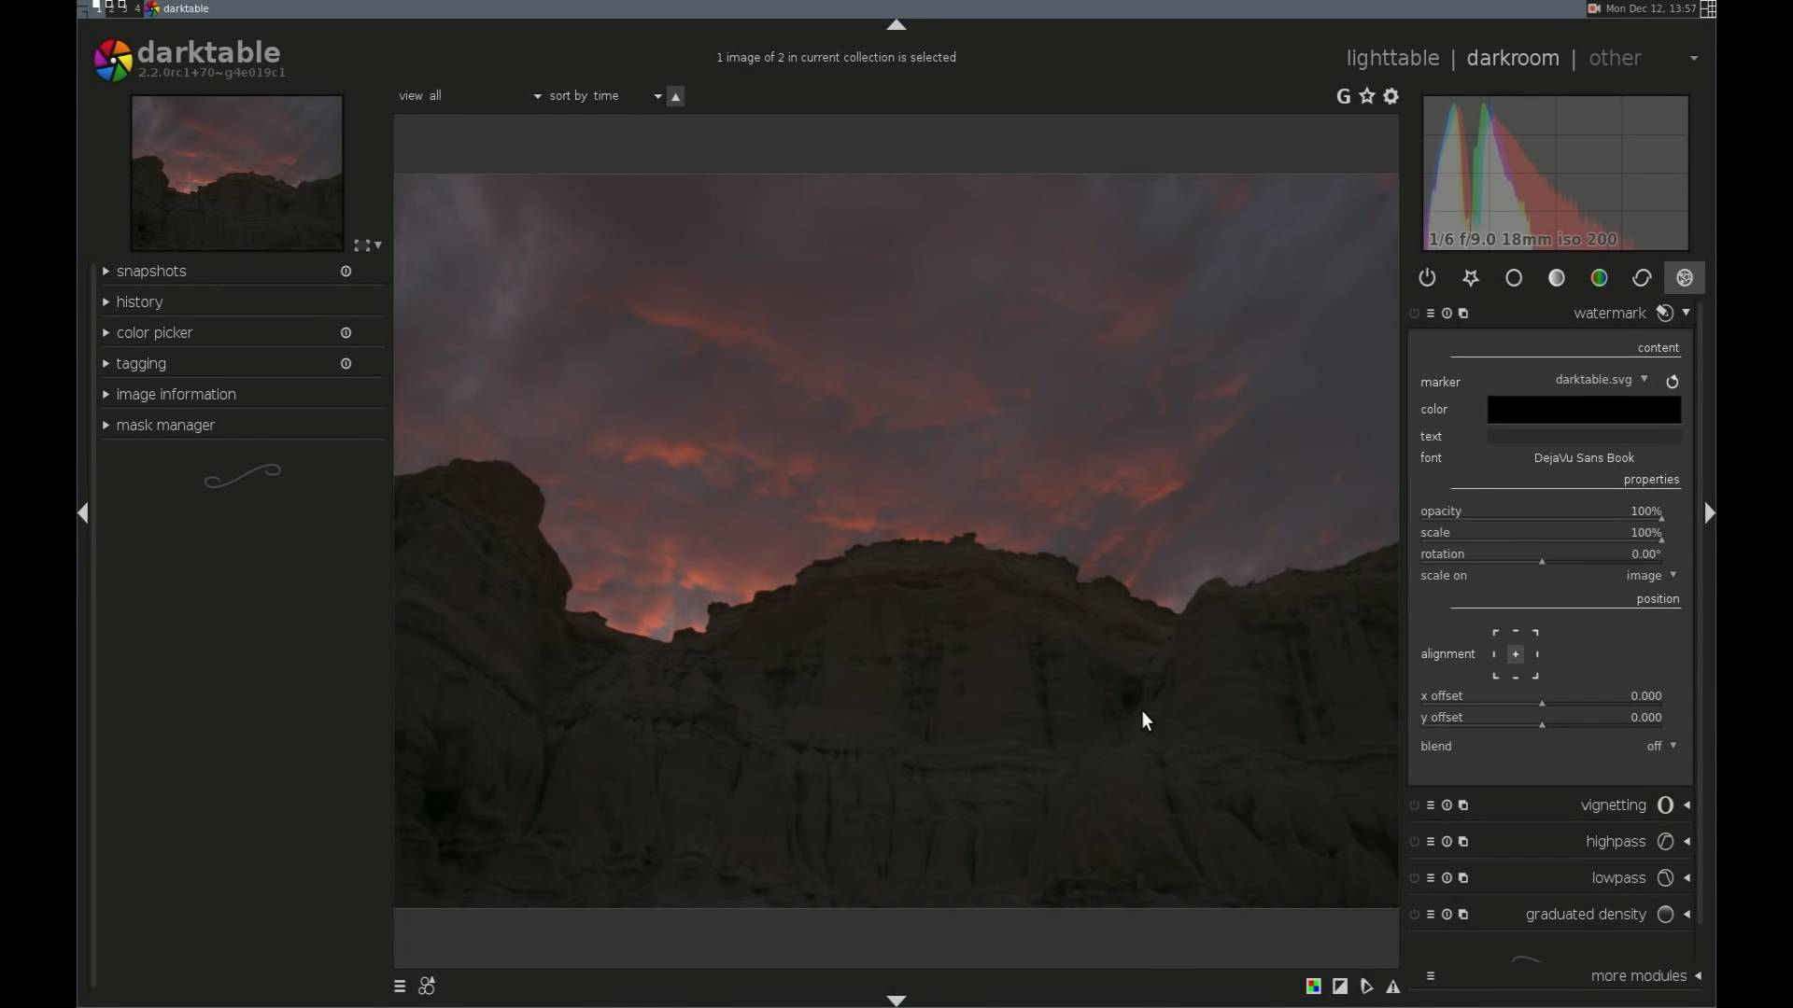This screenshot has width=1793, height=1008.
Task: Click the watermark color swatch
Action: pyautogui.click(x=1583, y=410)
